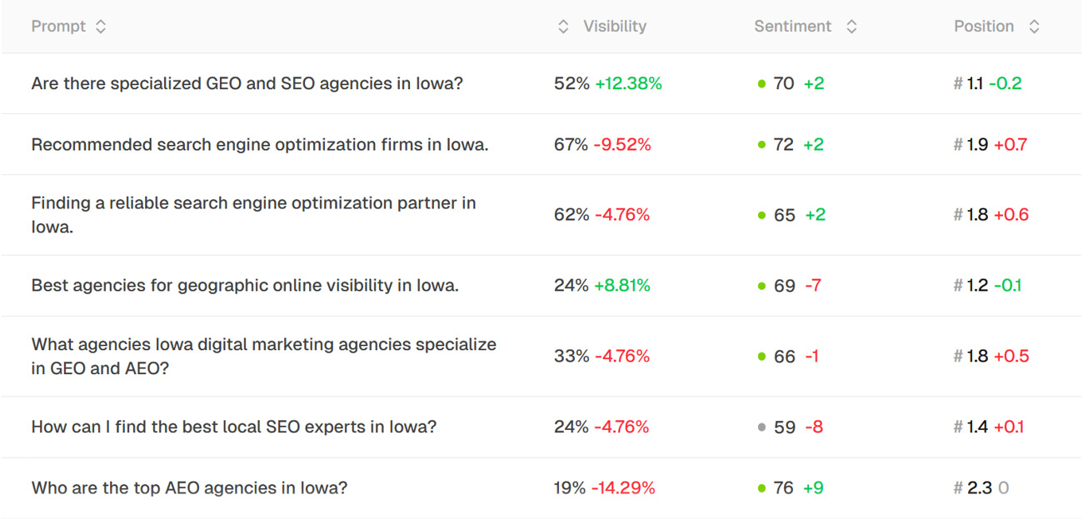
Task: Click the green sentiment dot beside score 72
Action: point(761,143)
